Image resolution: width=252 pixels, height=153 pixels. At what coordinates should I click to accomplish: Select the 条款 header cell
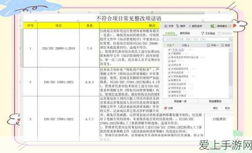[89, 25]
